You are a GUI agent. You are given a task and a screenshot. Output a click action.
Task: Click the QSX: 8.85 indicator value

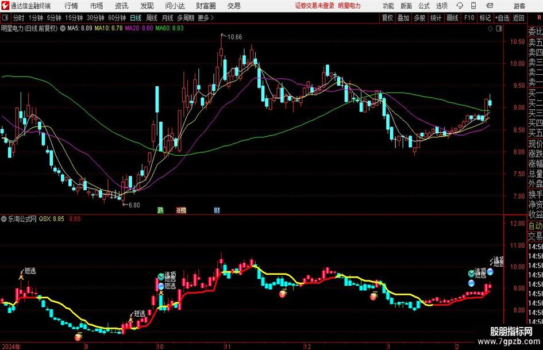click(x=51, y=219)
